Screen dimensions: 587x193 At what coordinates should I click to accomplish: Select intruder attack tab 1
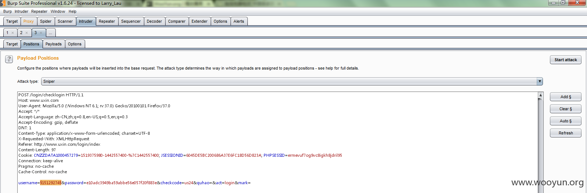click(7, 33)
